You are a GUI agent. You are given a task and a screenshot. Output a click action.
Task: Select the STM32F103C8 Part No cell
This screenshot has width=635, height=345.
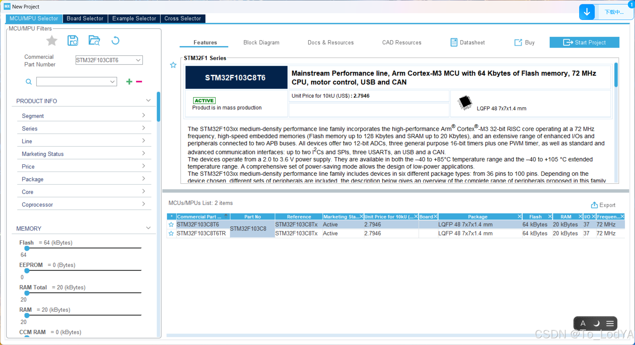pyautogui.click(x=252, y=229)
